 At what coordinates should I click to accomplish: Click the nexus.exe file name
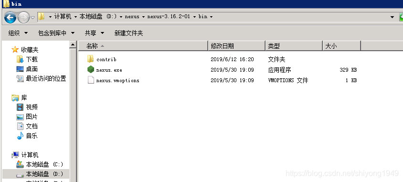click(109, 70)
